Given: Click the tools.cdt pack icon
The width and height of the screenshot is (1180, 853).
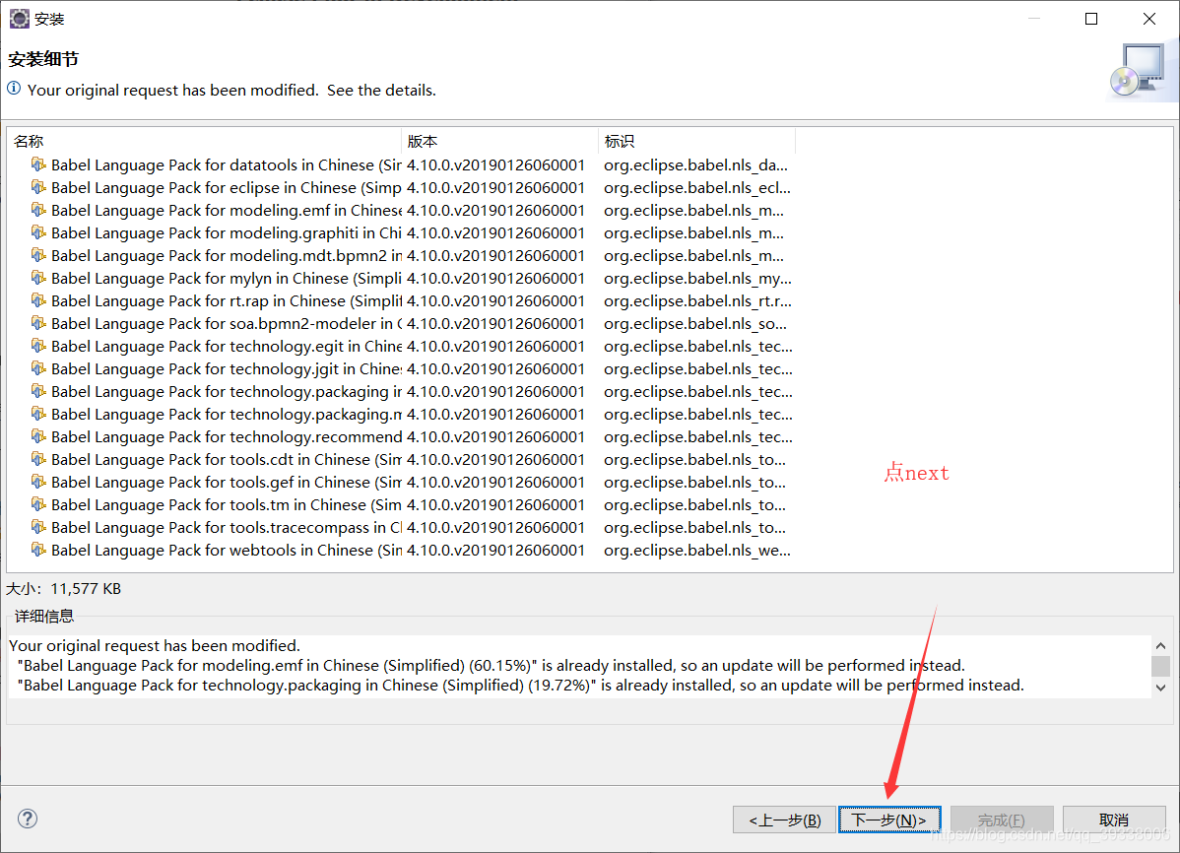Looking at the screenshot, I should point(38,458).
